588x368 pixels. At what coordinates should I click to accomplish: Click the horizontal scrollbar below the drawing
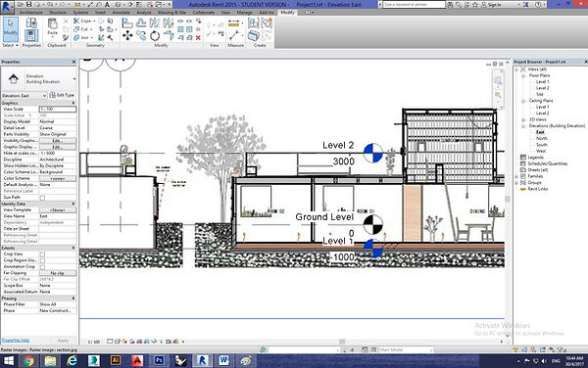(342, 342)
